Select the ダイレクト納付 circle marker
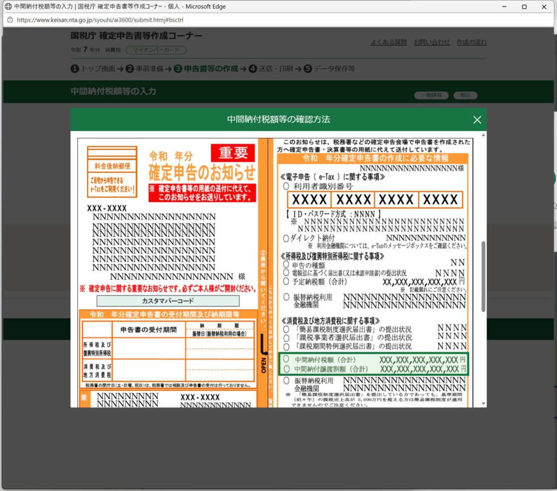 pyautogui.click(x=286, y=238)
